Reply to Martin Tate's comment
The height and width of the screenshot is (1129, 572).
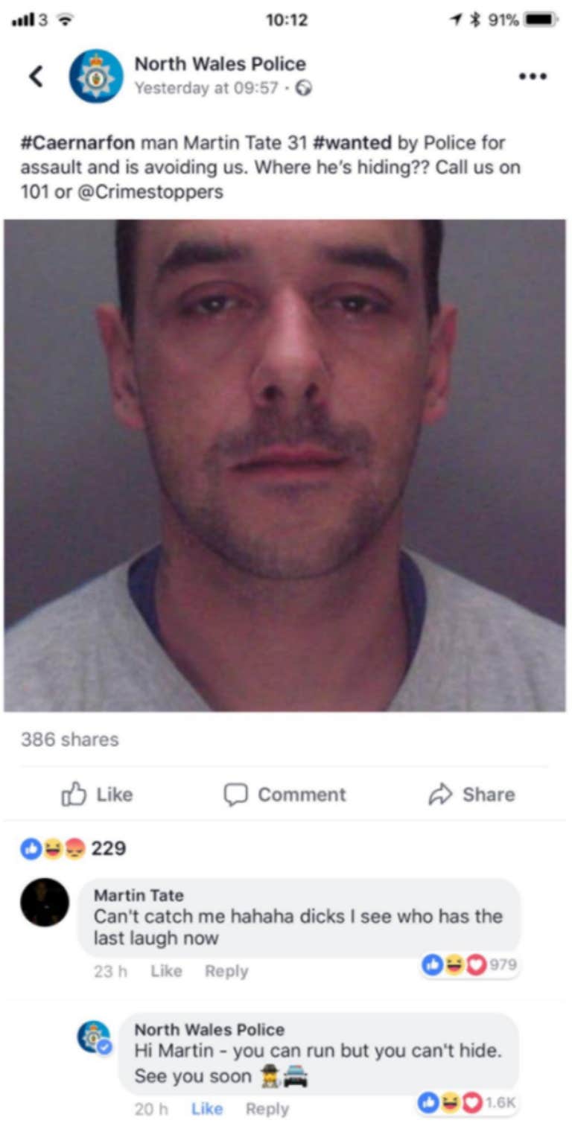coord(226,971)
